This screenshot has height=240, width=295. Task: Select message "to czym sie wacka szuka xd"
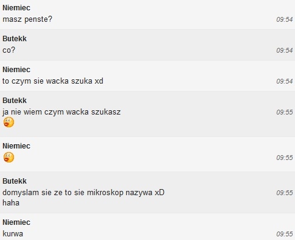coord(53,81)
